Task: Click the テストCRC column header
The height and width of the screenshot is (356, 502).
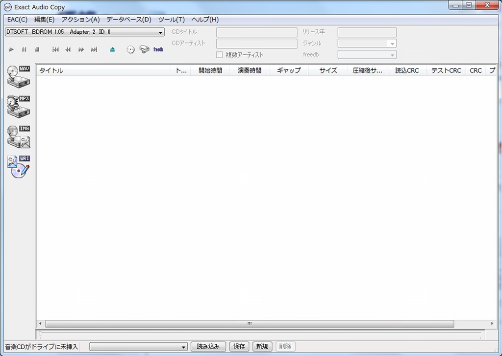Action: pos(446,70)
